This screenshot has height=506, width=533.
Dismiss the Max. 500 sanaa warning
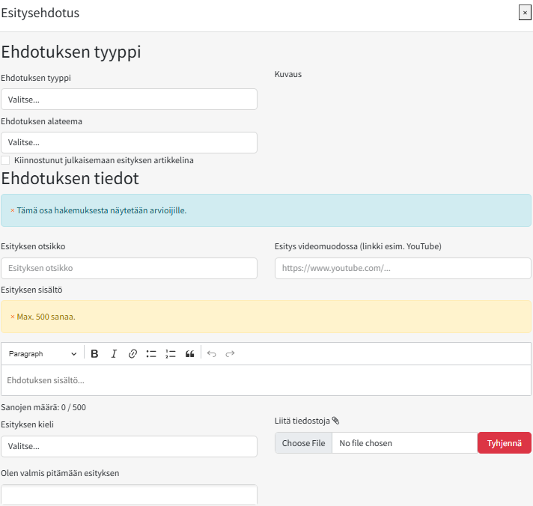(12, 317)
